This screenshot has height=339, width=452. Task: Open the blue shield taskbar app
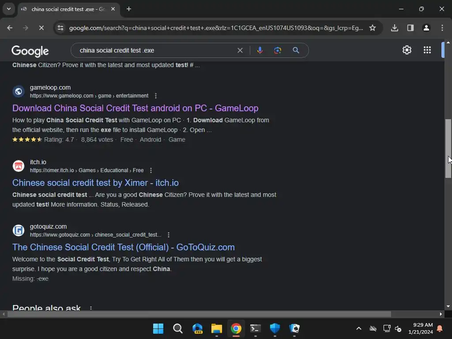click(x=275, y=328)
